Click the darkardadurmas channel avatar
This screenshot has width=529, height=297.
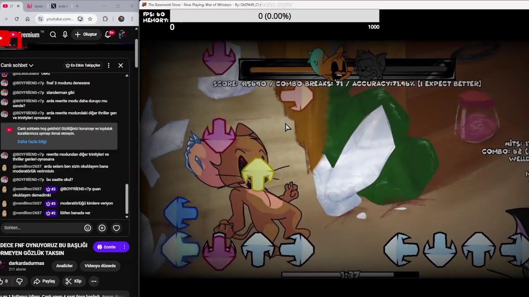[x=3, y=266]
